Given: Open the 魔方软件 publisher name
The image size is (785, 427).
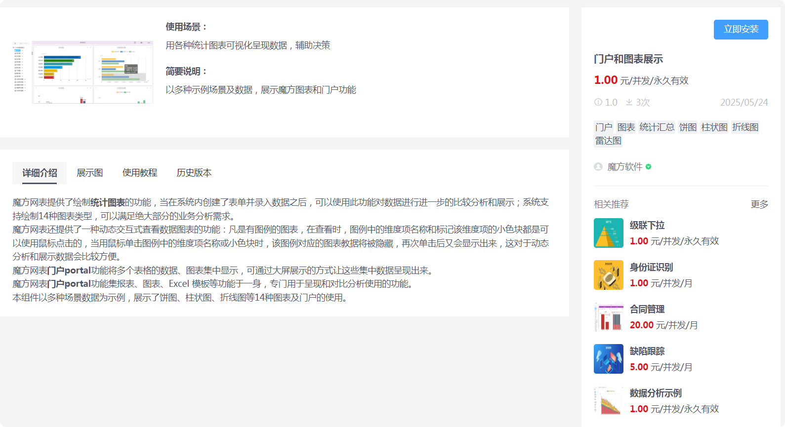Looking at the screenshot, I should tap(625, 167).
